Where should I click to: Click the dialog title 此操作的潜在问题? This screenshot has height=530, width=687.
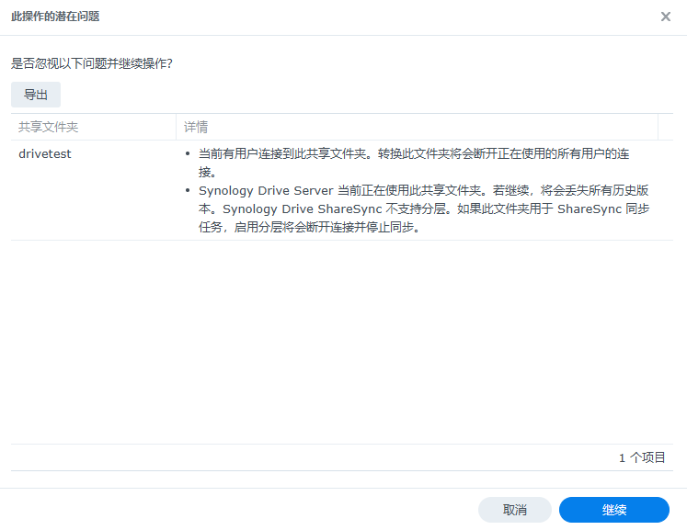(55, 17)
